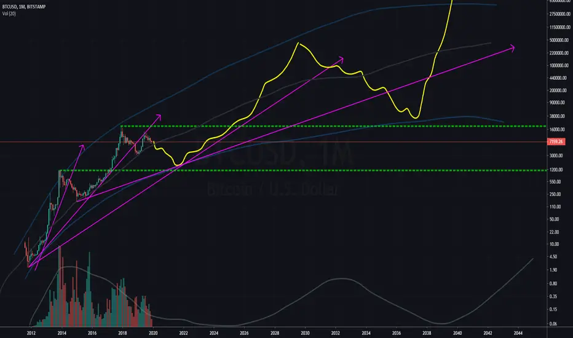Select the 2030 time axis label
Image resolution: width=573 pixels, height=338 pixels.
coord(305,333)
